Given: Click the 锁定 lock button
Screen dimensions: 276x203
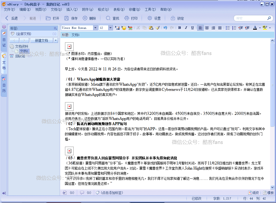Looking at the screenshot, I should pyautogui.click(x=178, y=18).
